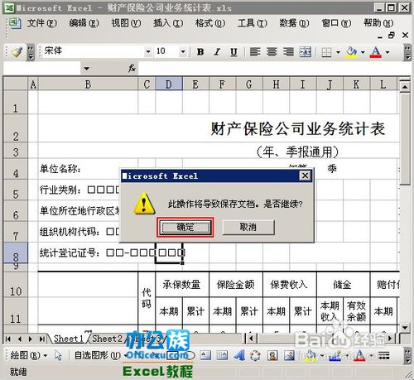Click the drawing toolbar line color icon
The width and height of the screenshot is (414, 380).
coord(335,355)
